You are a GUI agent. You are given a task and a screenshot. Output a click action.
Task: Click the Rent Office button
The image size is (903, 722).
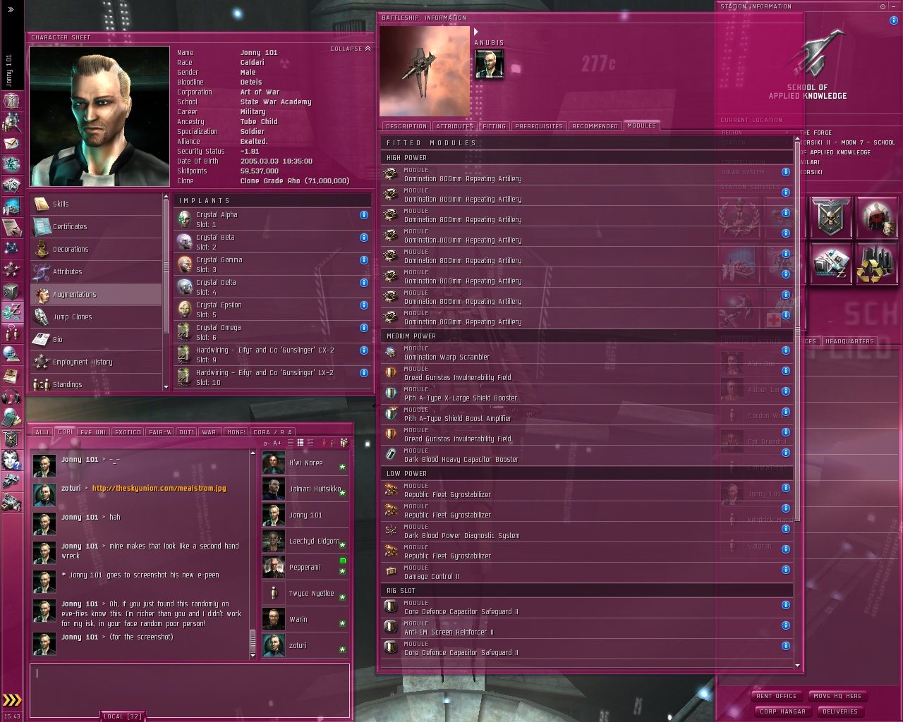click(777, 696)
